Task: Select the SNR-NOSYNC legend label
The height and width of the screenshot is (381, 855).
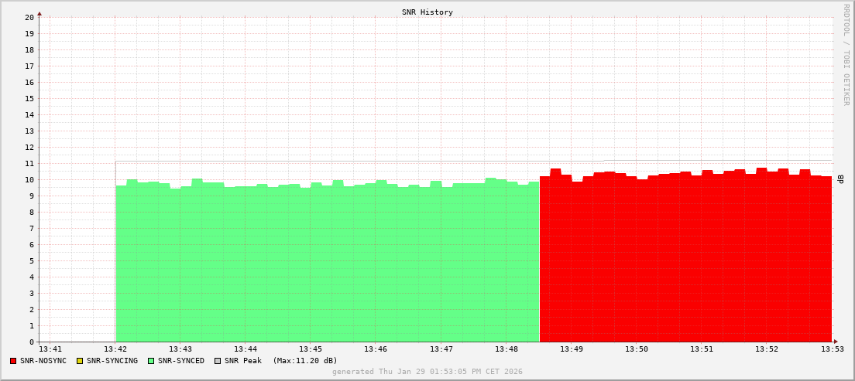Action: 43,361
